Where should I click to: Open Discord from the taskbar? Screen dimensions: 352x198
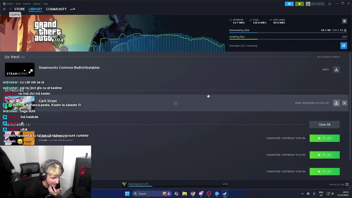[x=201, y=194]
